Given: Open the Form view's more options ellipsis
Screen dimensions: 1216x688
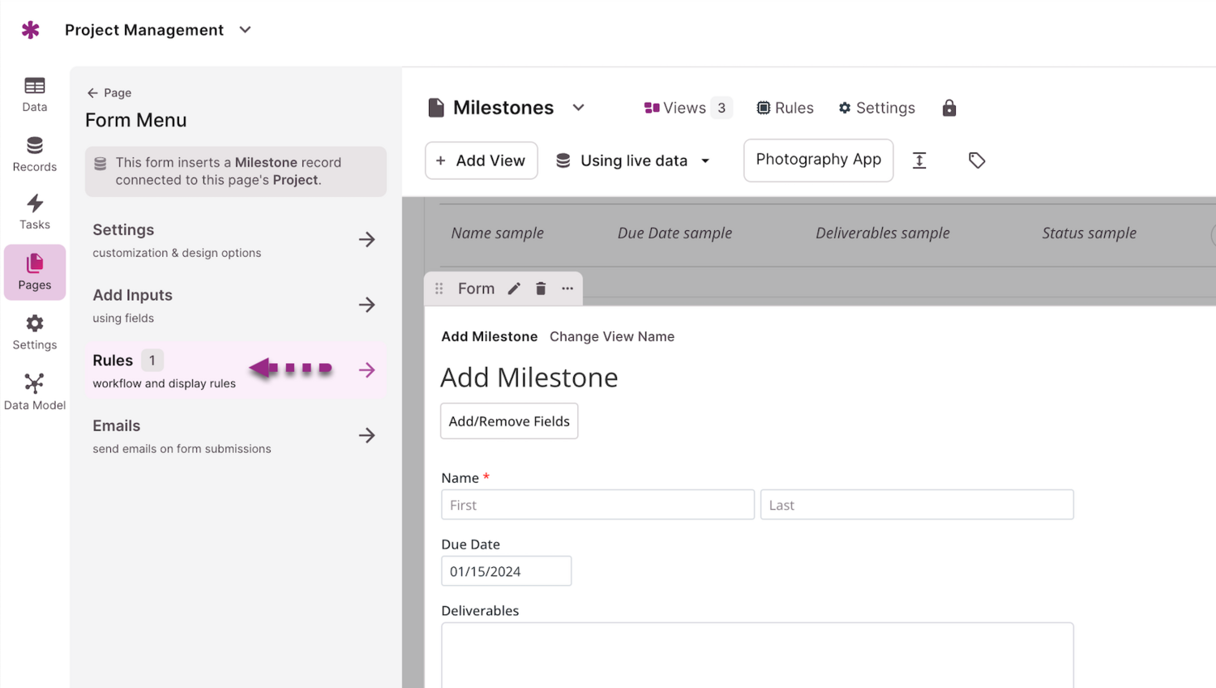Looking at the screenshot, I should click(x=567, y=288).
